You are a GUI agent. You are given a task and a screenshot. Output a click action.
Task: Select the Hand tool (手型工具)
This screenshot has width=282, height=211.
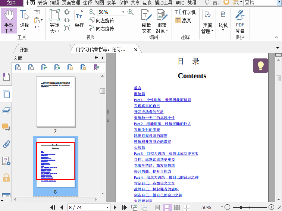coord(9,21)
